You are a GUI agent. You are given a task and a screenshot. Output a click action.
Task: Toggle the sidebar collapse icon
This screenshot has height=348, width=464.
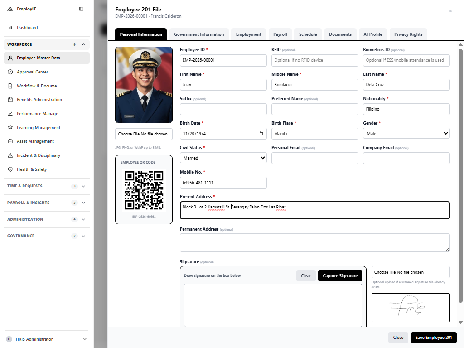[81, 9]
